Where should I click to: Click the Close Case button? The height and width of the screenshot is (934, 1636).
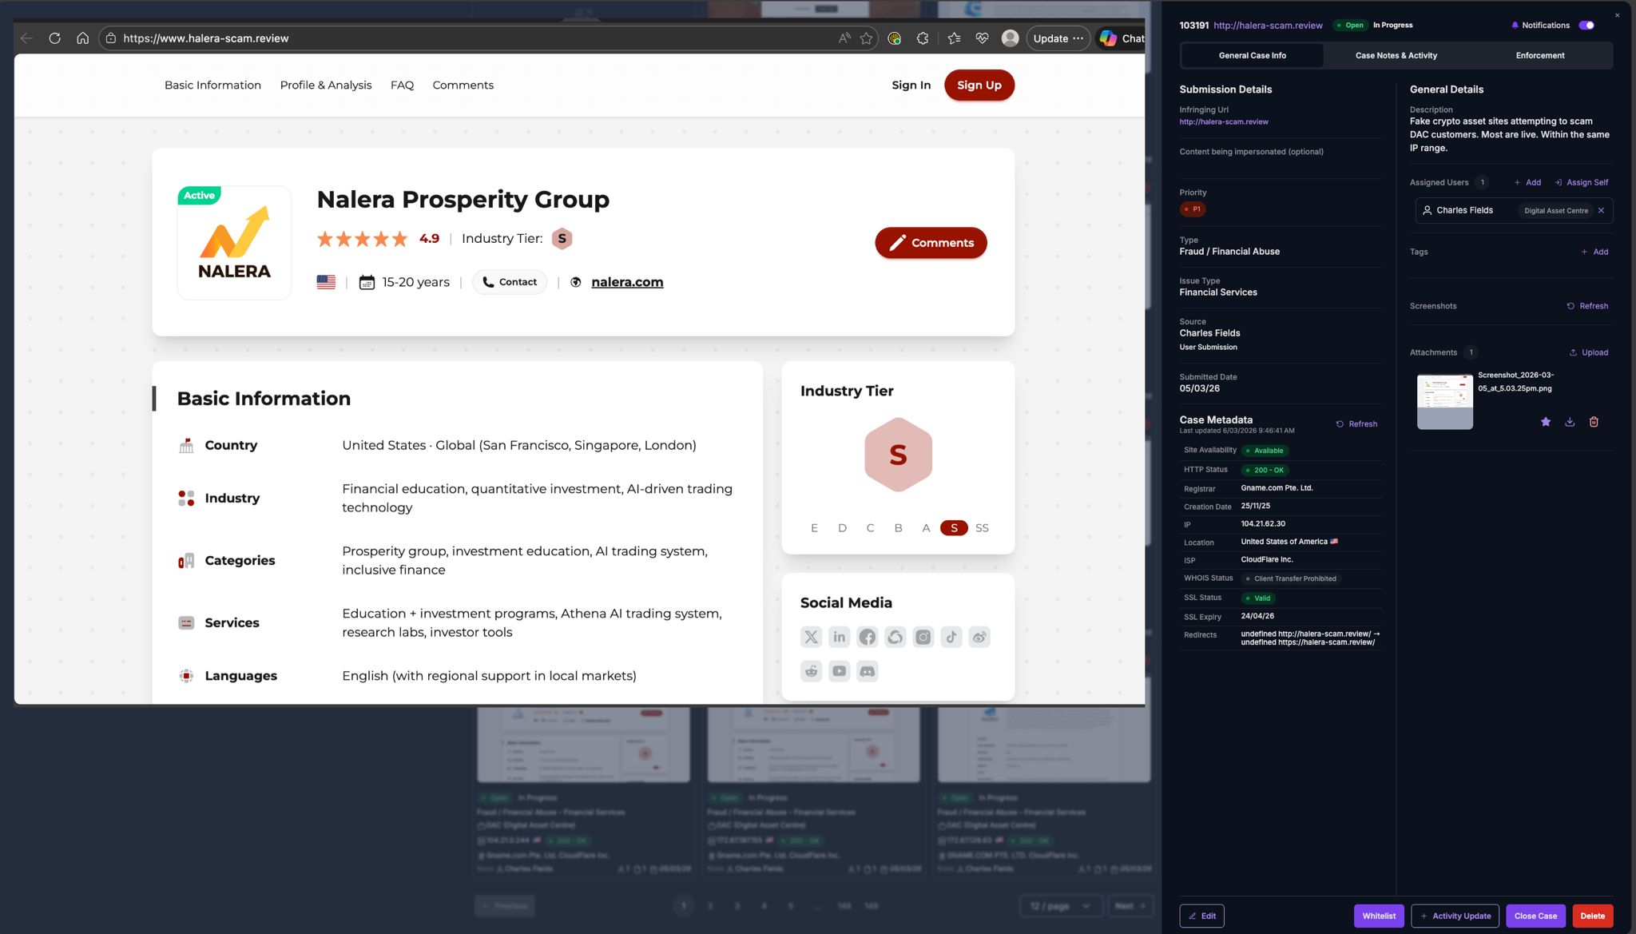point(1535,916)
